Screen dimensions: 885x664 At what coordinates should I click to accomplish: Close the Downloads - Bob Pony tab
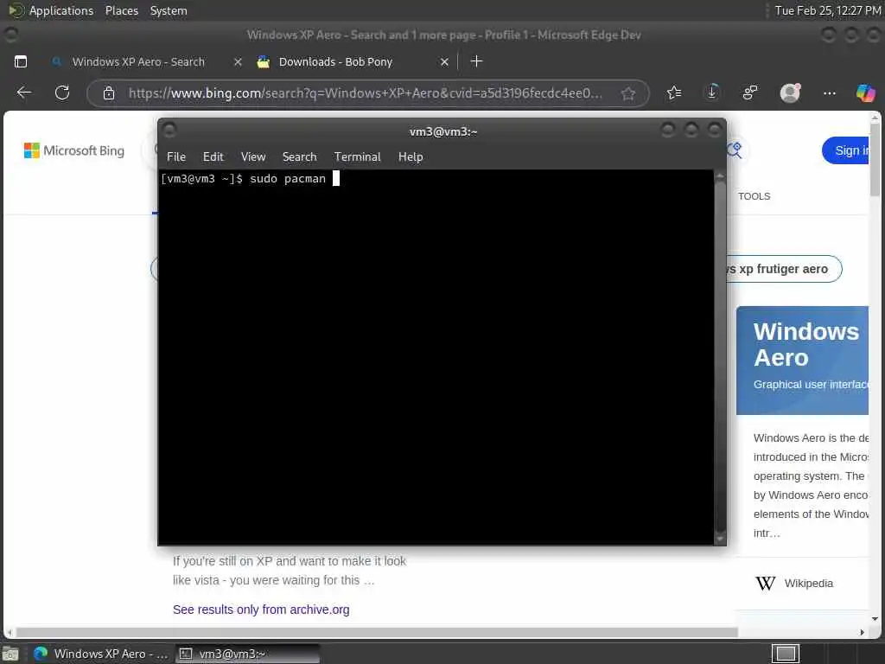coord(445,62)
